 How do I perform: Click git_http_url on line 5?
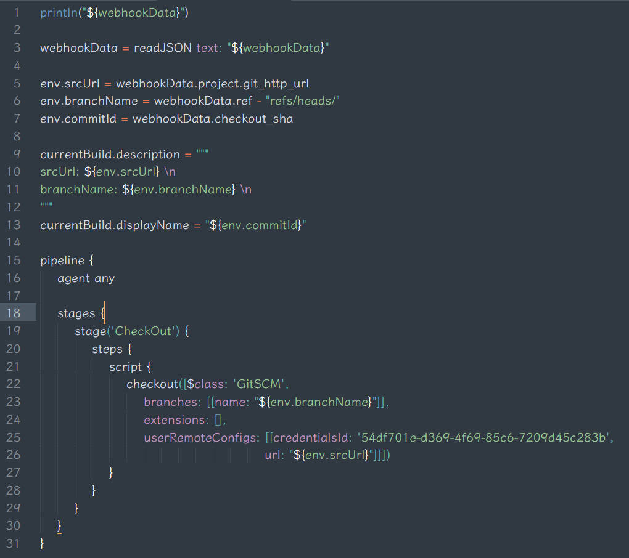[x=276, y=84]
